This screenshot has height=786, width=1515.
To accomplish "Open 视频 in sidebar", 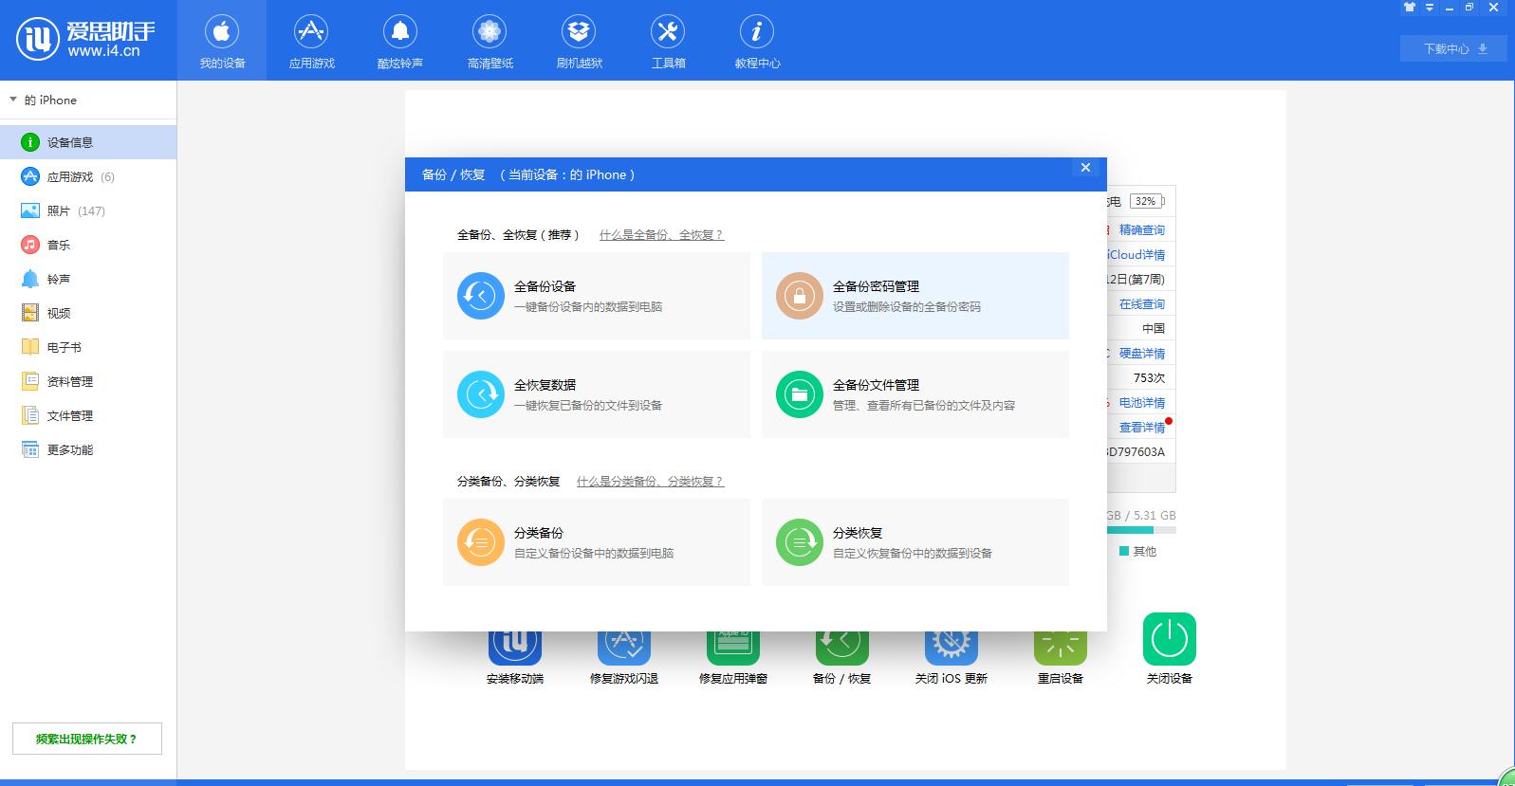I will click(x=88, y=313).
